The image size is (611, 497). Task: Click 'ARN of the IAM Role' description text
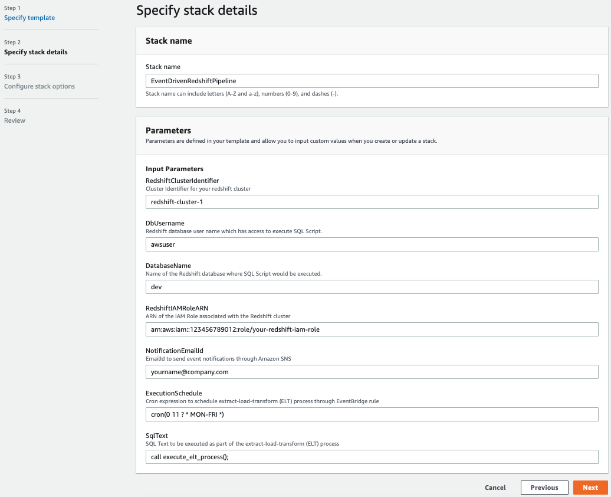coord(218,316)
